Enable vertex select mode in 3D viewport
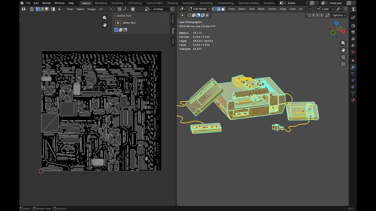This screenshot has height=211, width=376. pos(214,9)
